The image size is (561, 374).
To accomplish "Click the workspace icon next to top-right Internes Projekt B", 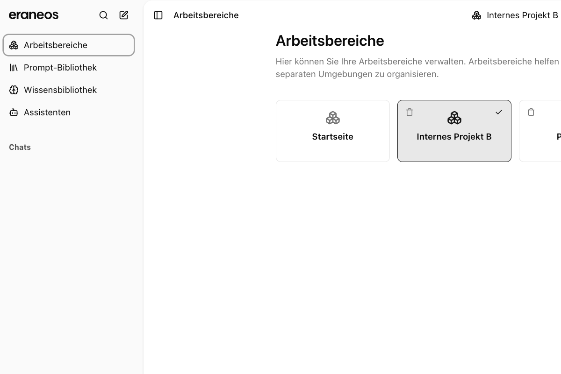I will click(476, 15).
